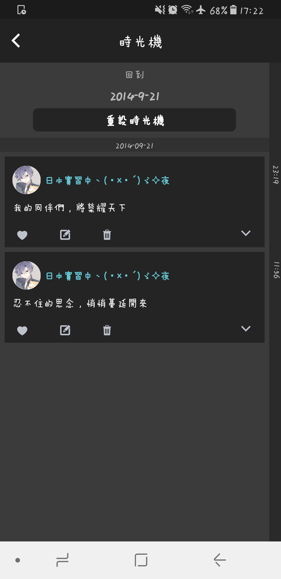Delete the post 忍不住的思念,悄悄蔓延開來
This screenshot has height=579, width=281.
point(107,330)
